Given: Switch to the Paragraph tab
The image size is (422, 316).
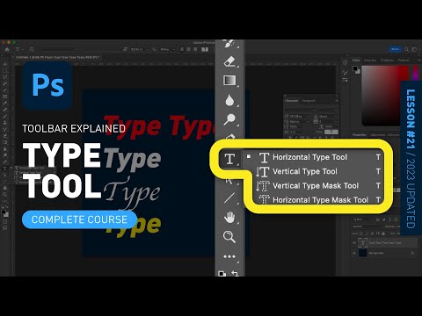Looking at the screenshot, I should [x=309, y=101].
